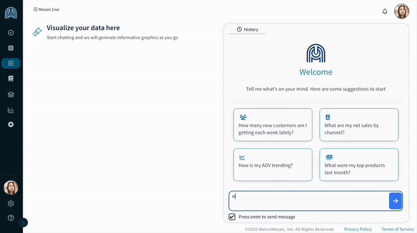Open the notifications bell
Viewport: 417px width, 233px height.
point(385,11)
